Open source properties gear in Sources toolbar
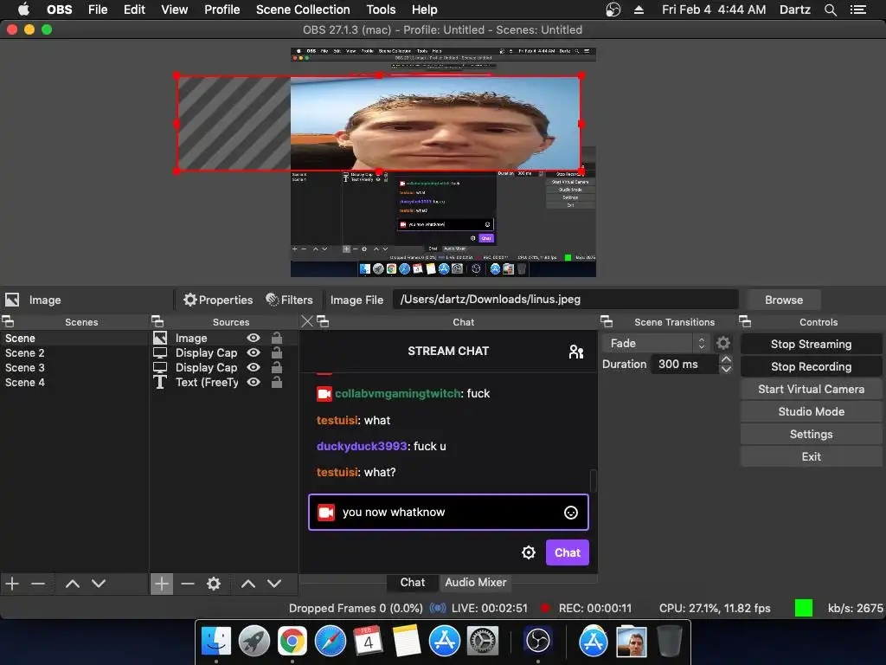This screenshot has width=886, height=665. pos(214,583)
